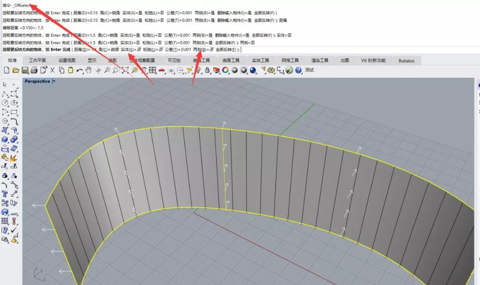Select the Pan hand tool
The width and height of the screenshot is (480, 285).
pyautogui.click(x=88, y=70)
